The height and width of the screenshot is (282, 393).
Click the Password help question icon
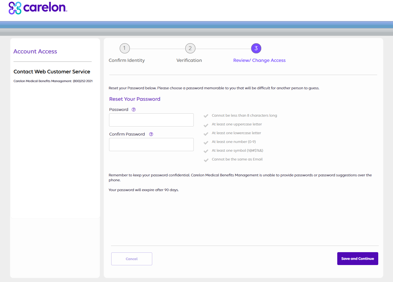point(134,110)
